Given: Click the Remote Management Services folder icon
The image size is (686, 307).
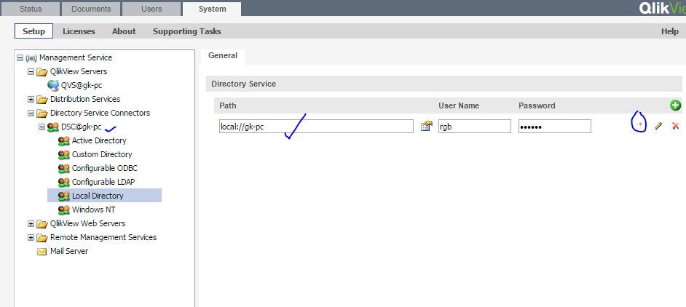Looking at the screenshot, I should (42, 238).
